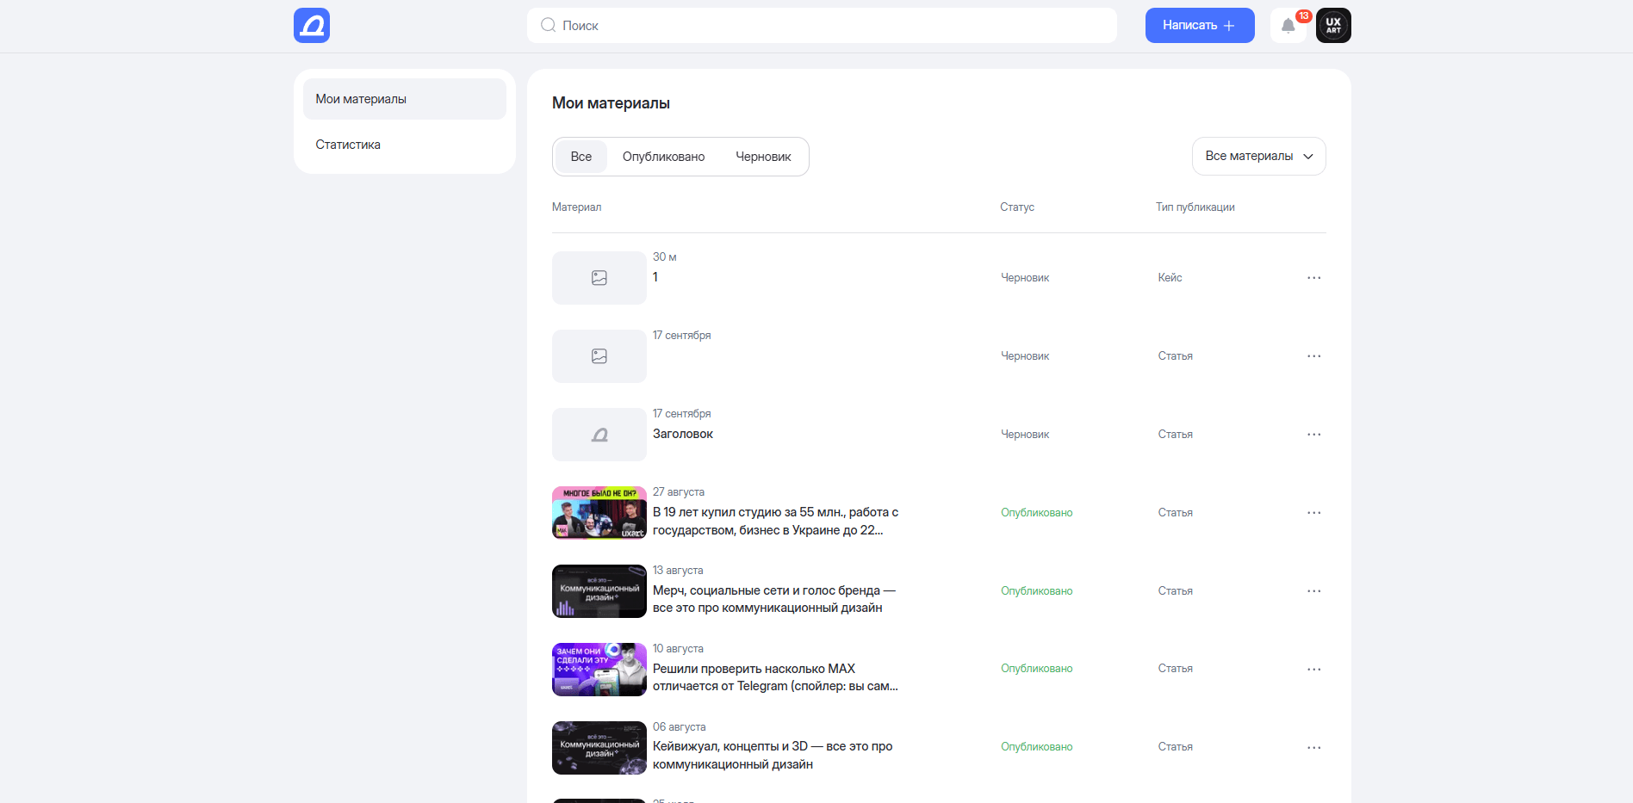Select the Все filter tab

tap(581, 157)
